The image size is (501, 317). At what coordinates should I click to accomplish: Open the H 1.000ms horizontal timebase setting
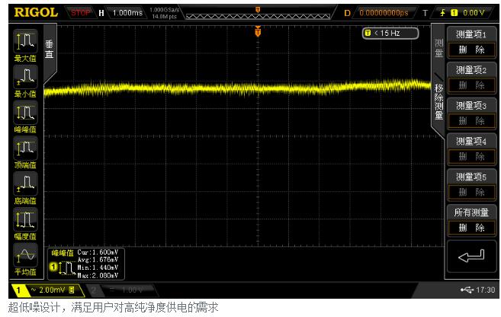pyautogui.click(x=123, y=12)
